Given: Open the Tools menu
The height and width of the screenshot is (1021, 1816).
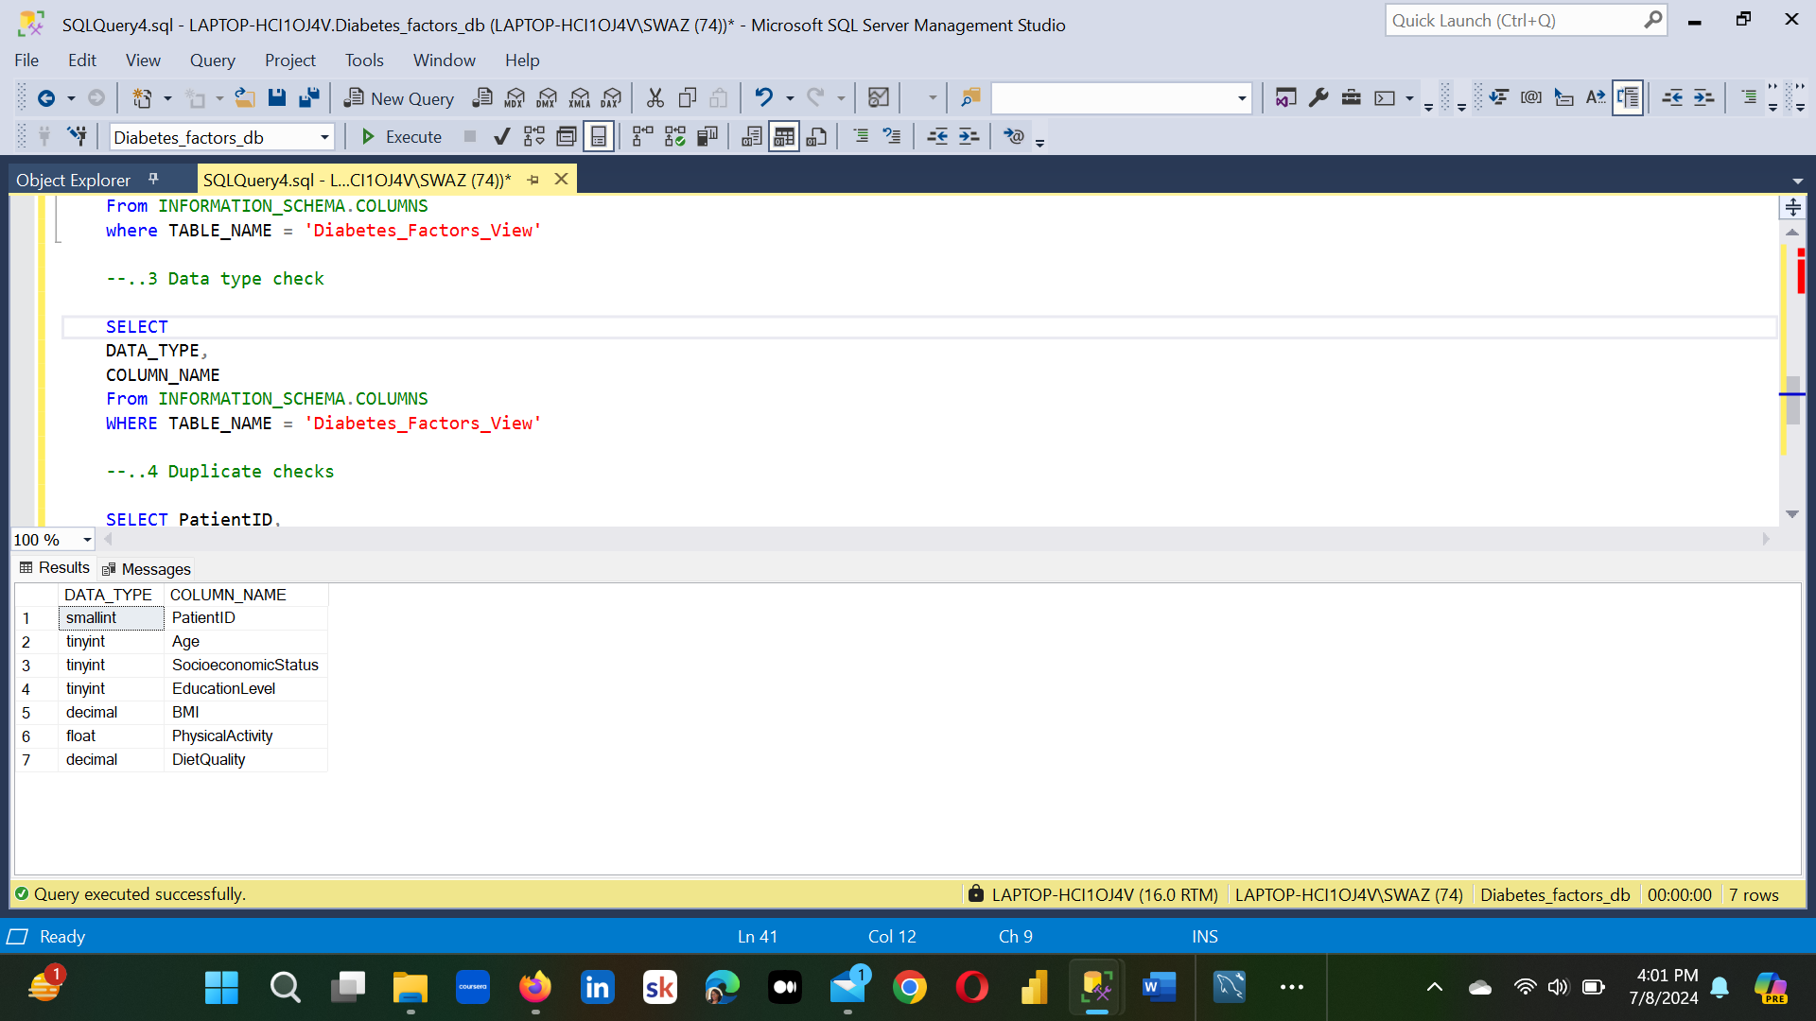Looking at the screenshot, I should [x=363, y=61].
